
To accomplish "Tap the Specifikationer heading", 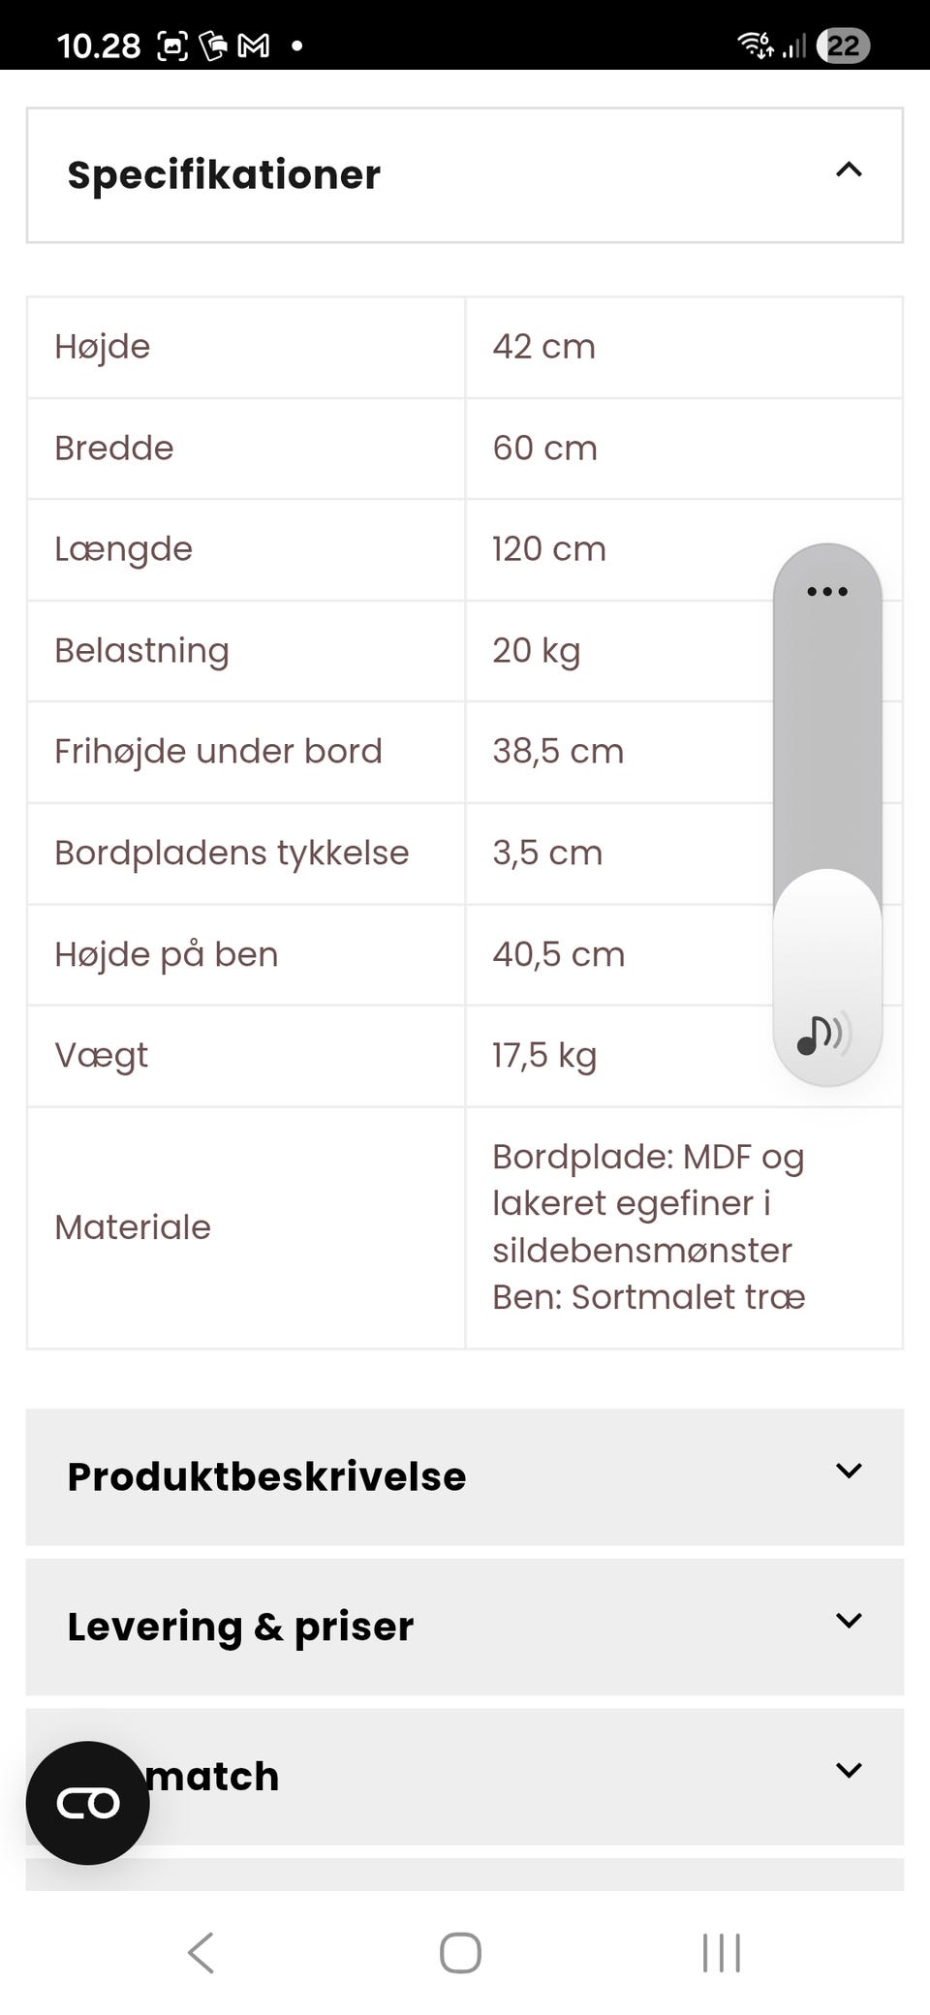I will click(x=224, y=175).
